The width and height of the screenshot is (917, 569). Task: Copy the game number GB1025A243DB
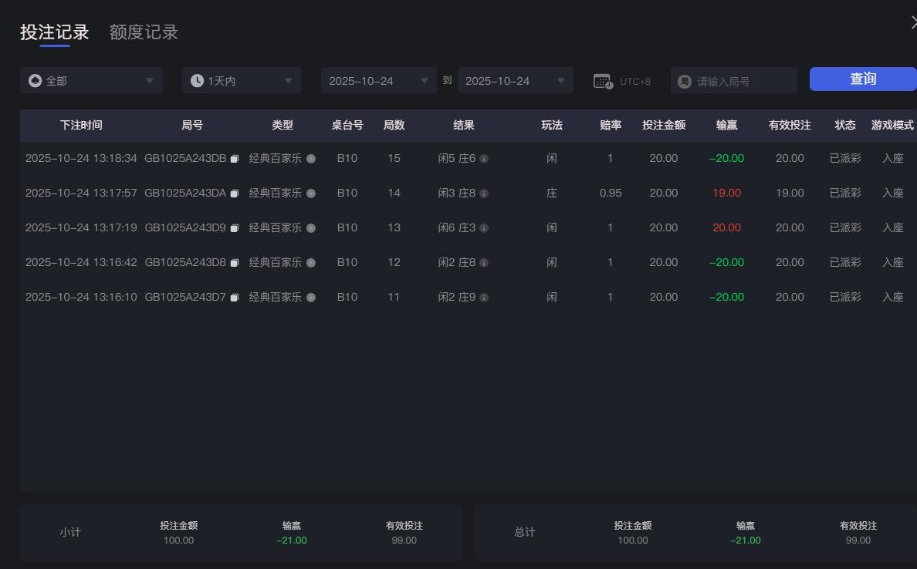coord(236,157)
